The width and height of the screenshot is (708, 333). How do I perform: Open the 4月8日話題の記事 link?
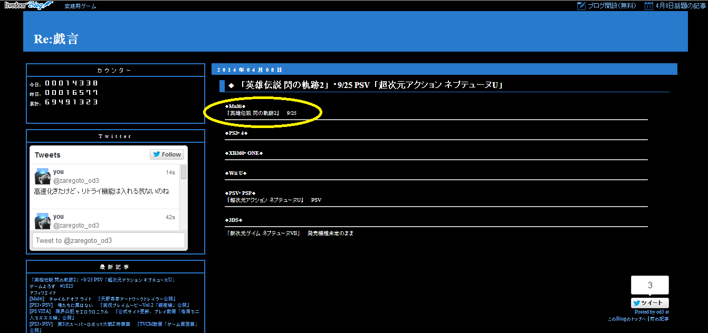(681, 6)
